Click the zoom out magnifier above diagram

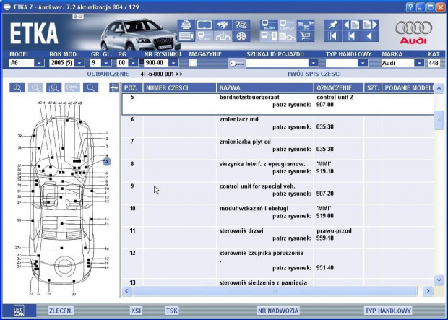(x=35, y=88)
